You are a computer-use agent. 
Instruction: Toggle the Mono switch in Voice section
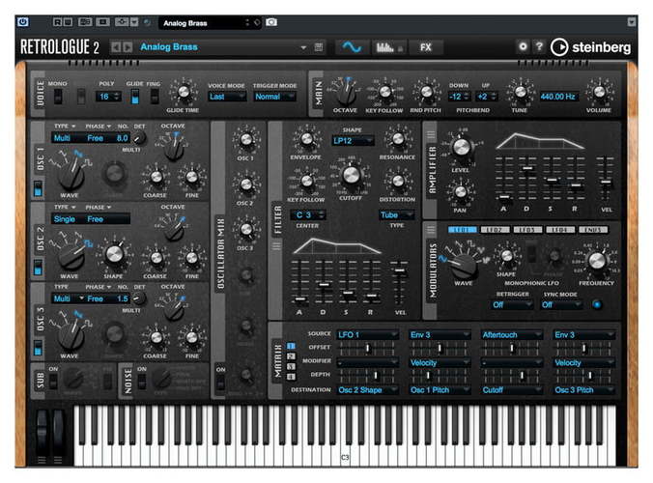point(58,97)
